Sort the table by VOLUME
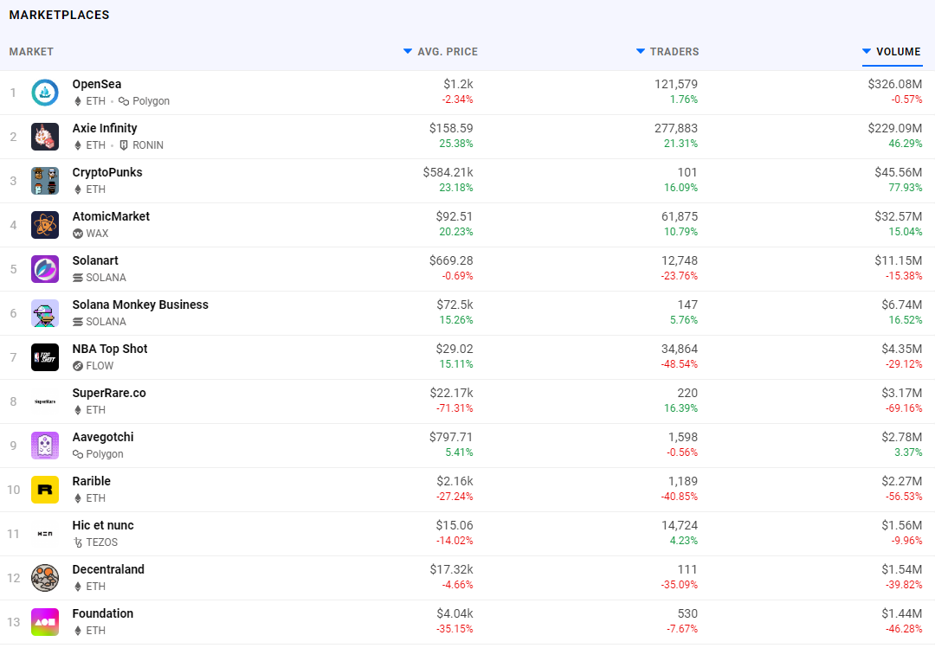This screenshot has width=935, height=648. (892, 52)
